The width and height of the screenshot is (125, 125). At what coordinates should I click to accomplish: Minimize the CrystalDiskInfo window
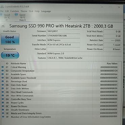point(102,7)
